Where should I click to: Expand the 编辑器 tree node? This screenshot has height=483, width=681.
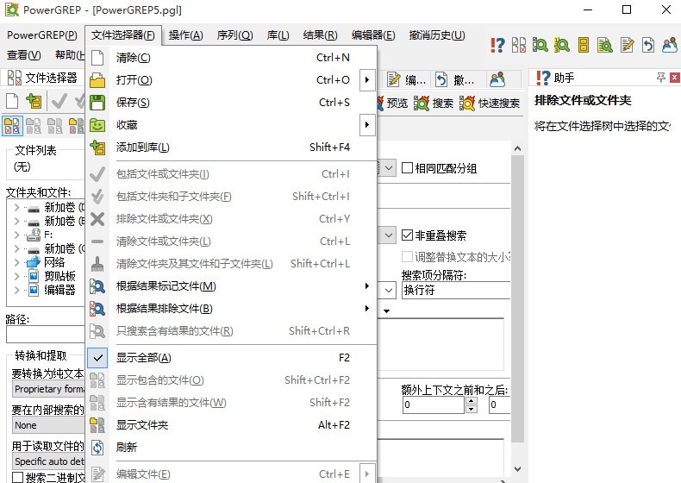tap(16, 290)
